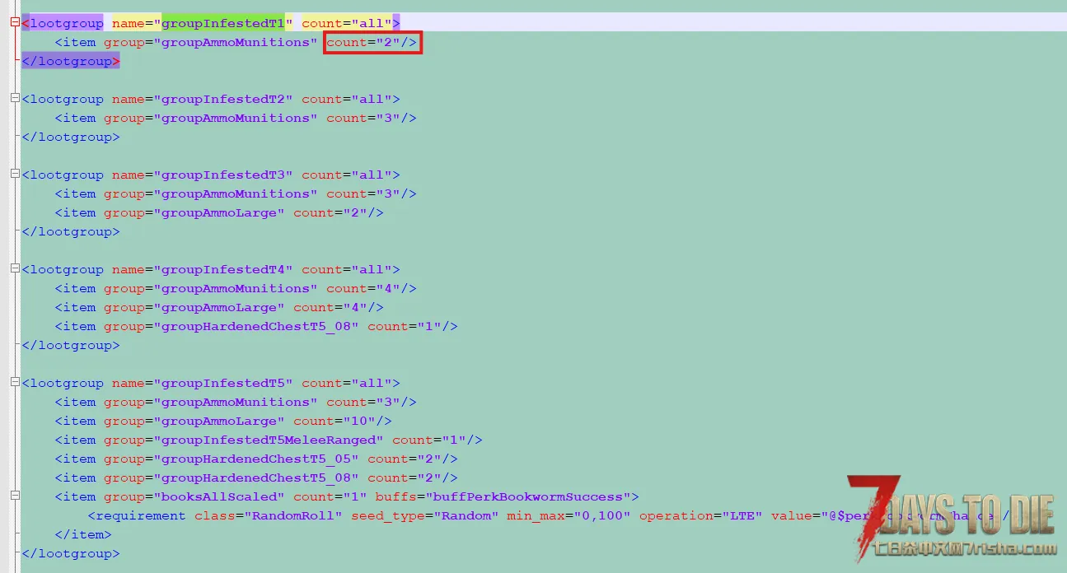Fold the groupInfestedT5 lootgroup block
The height and width of the screenshot is (573, 1067).
pyautogui.click(x=15, y=383)
